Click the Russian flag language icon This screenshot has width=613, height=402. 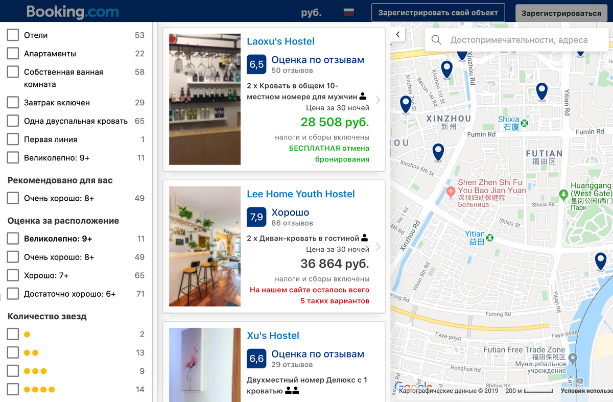tap(348, 13)
